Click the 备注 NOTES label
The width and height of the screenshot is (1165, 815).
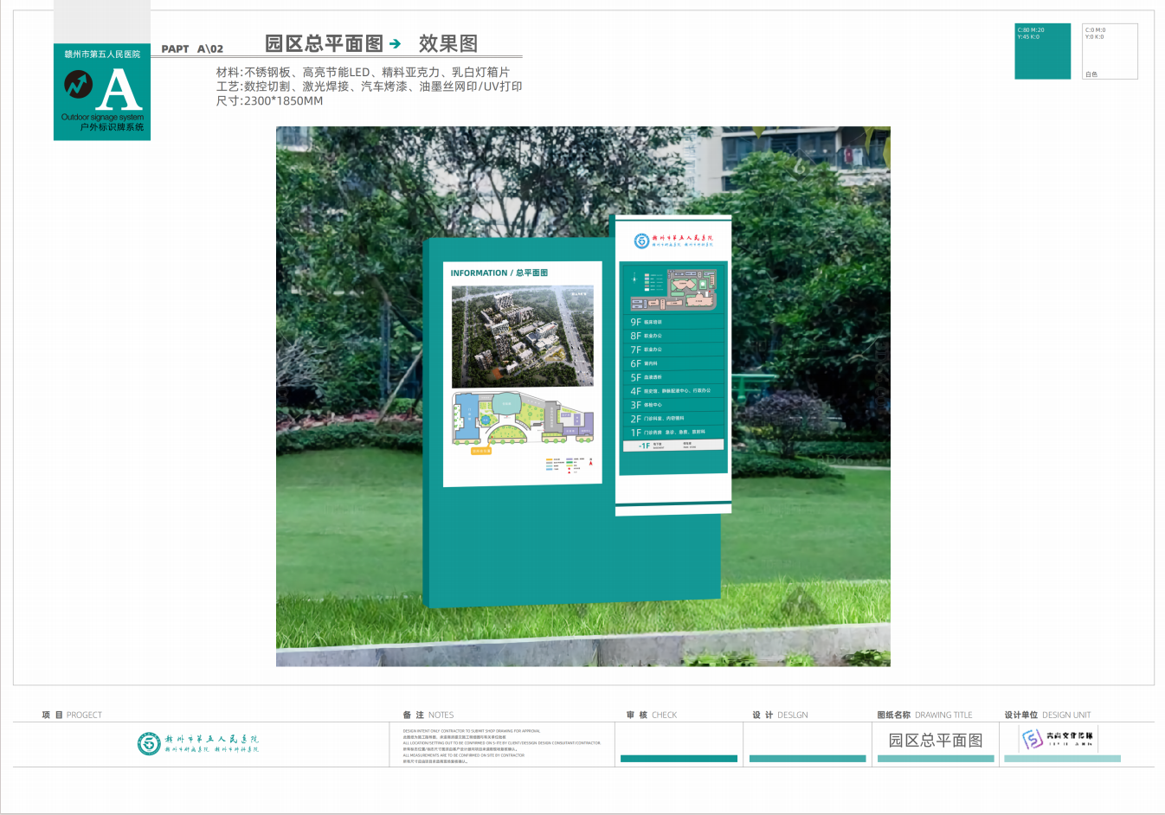click(428, 715)
